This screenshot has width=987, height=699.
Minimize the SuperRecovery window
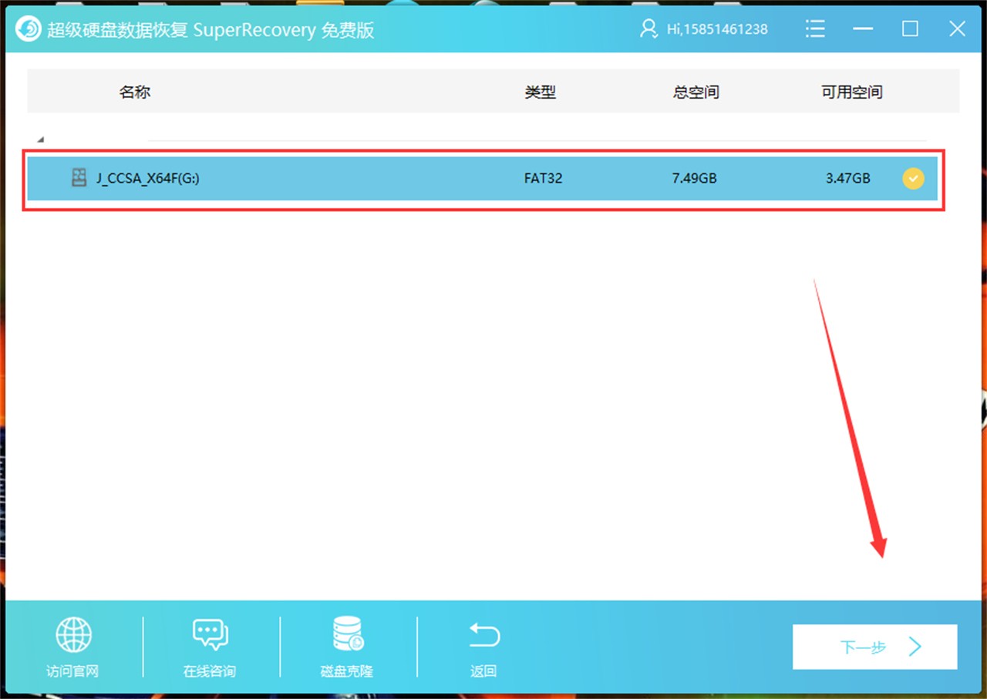click(863, 29)
